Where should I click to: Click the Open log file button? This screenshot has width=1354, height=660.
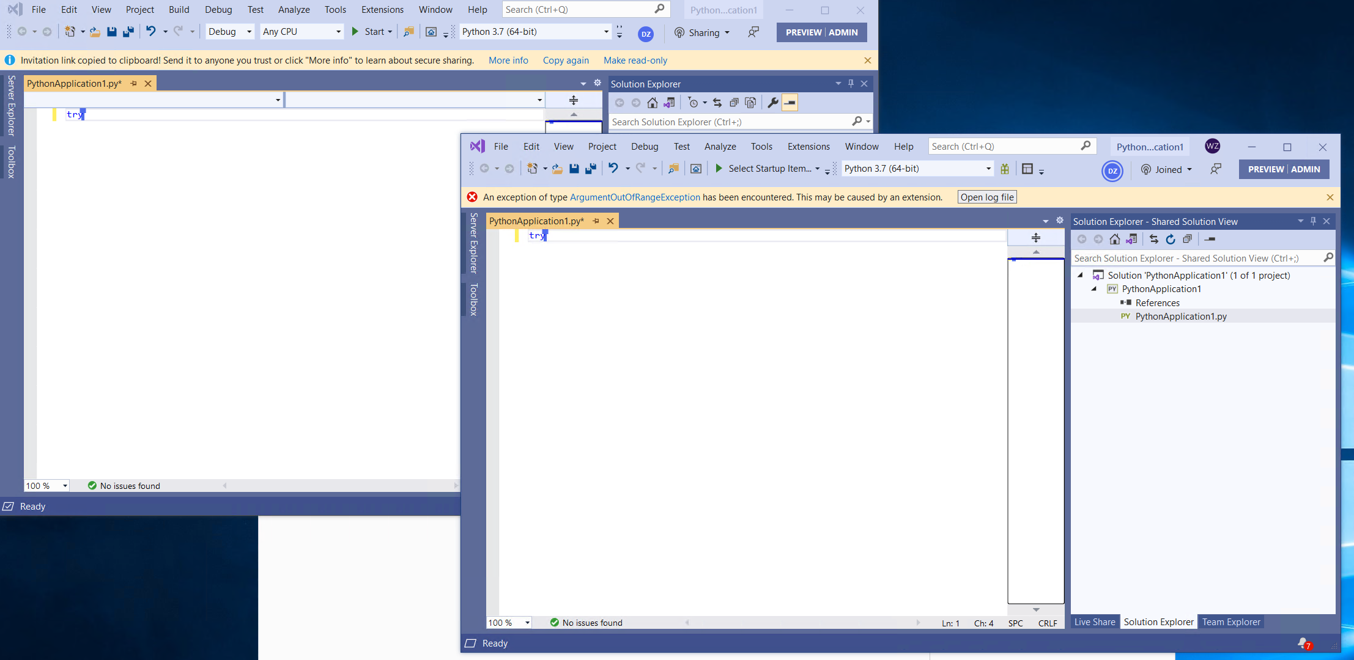point(986,197)
